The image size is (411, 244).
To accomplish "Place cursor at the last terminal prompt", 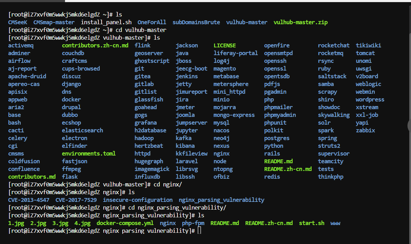I will click(x=199, y=231).
